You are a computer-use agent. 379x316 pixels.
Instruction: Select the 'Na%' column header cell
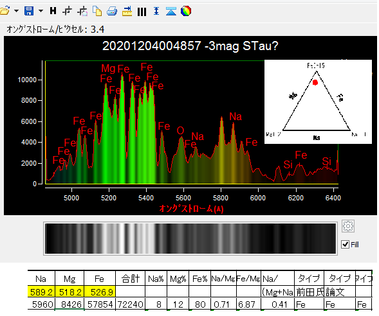(156, 279)
